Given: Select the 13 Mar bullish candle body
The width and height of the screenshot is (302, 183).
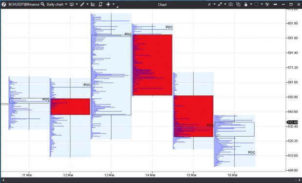Looking at the screenshot, I should click(112, 75).
